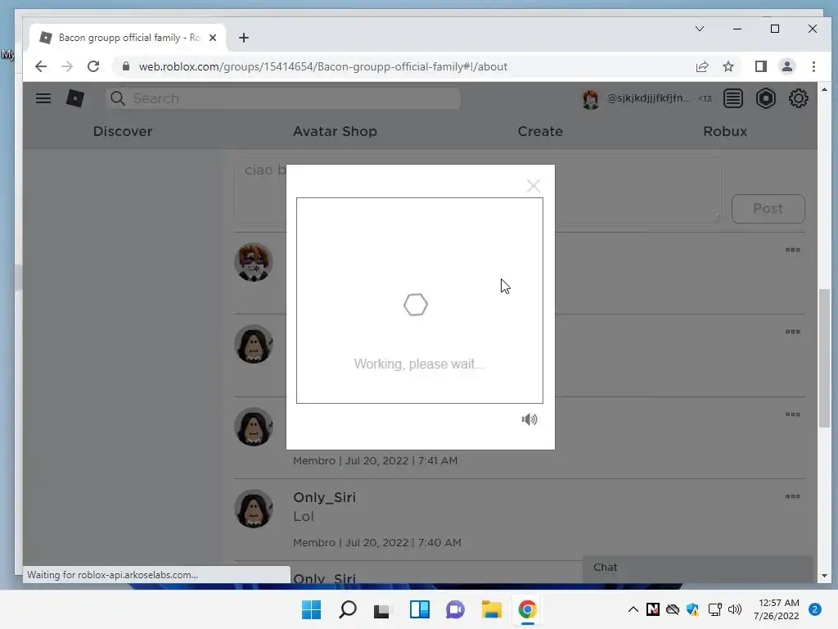Open volume control in tray
The image size is (838, 629).
735,609
